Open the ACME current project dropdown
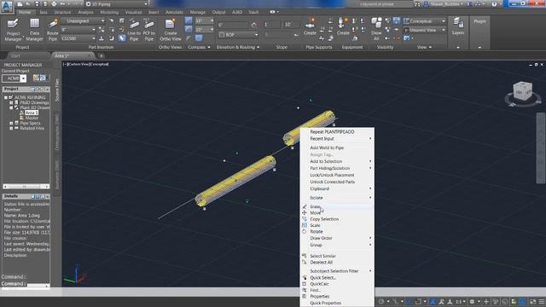 click(14, 78)
